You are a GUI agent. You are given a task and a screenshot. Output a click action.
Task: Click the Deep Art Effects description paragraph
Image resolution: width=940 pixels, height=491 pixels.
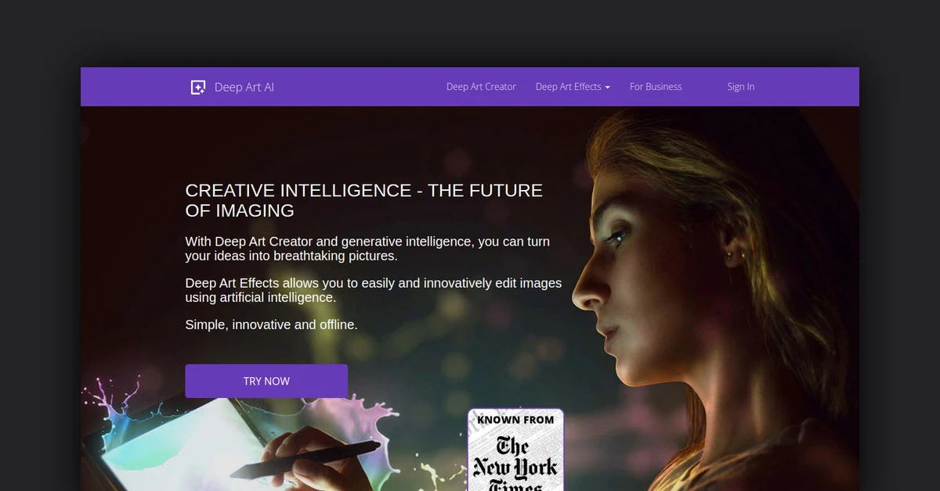tap(374, 290)
